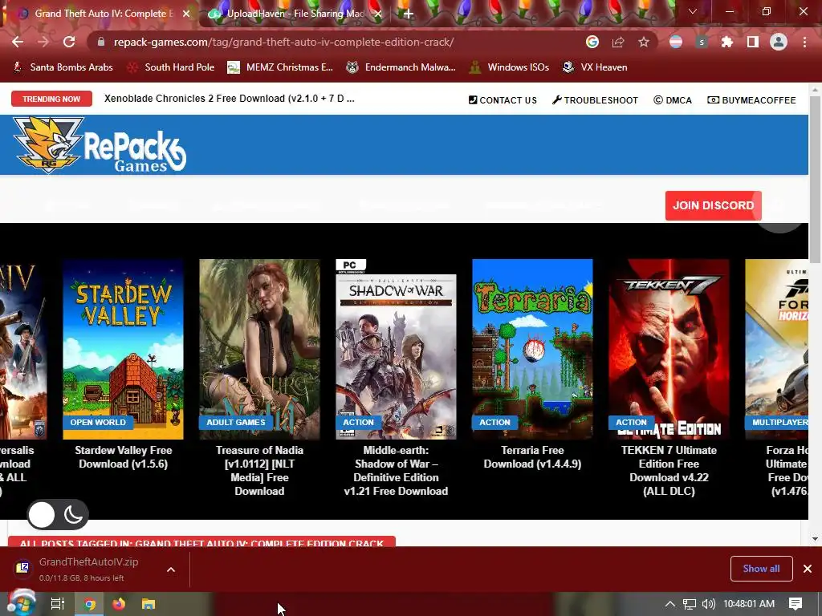Image resolution: width=822 pixels, height=616 pixels.
Task: Open the Terraria cover thumbnail
Action: click(532, 349)
